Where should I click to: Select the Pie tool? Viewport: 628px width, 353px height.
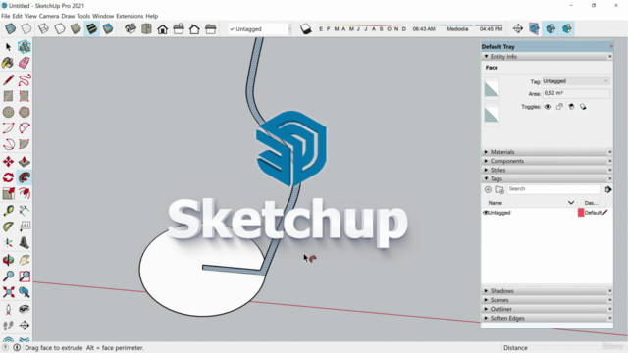(24, 144)
